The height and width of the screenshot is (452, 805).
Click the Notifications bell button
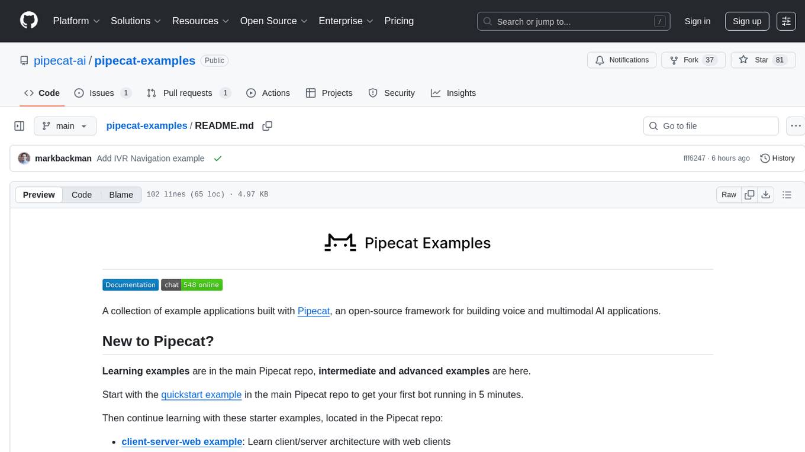point(622,60)
